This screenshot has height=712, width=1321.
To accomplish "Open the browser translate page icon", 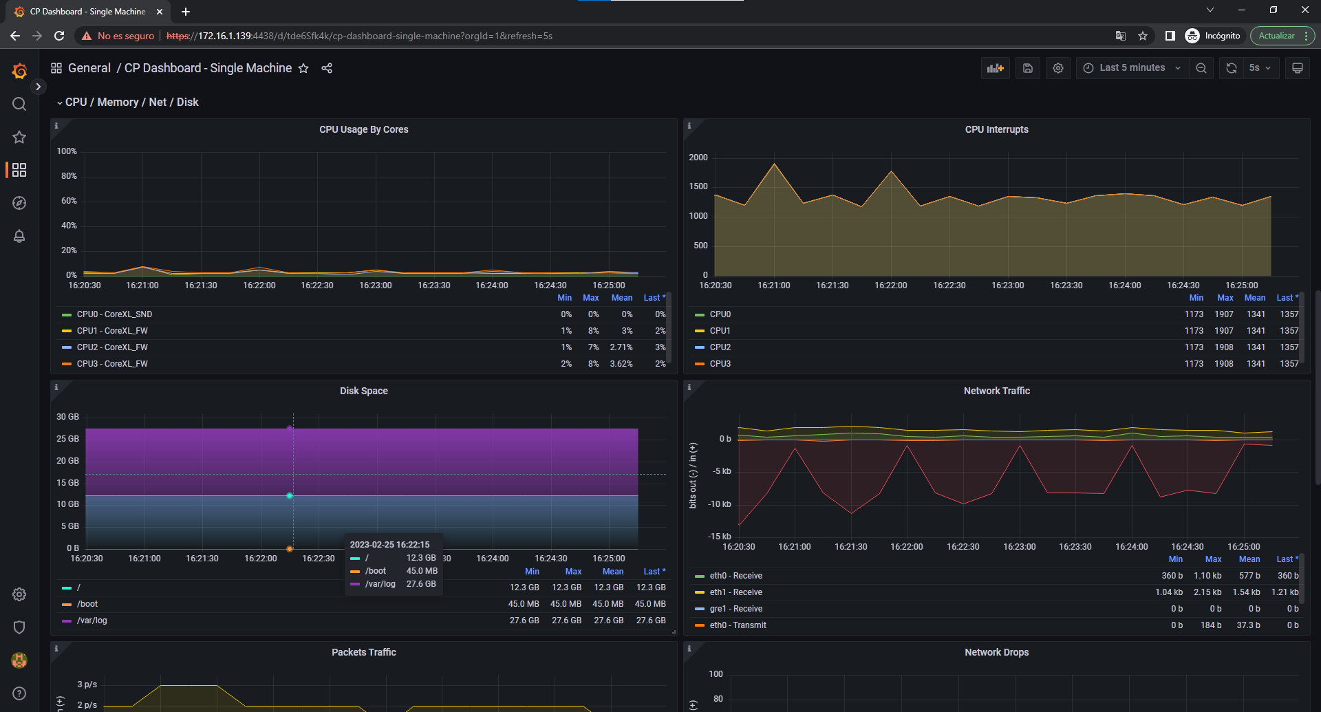I will [x=1121, y=36].
